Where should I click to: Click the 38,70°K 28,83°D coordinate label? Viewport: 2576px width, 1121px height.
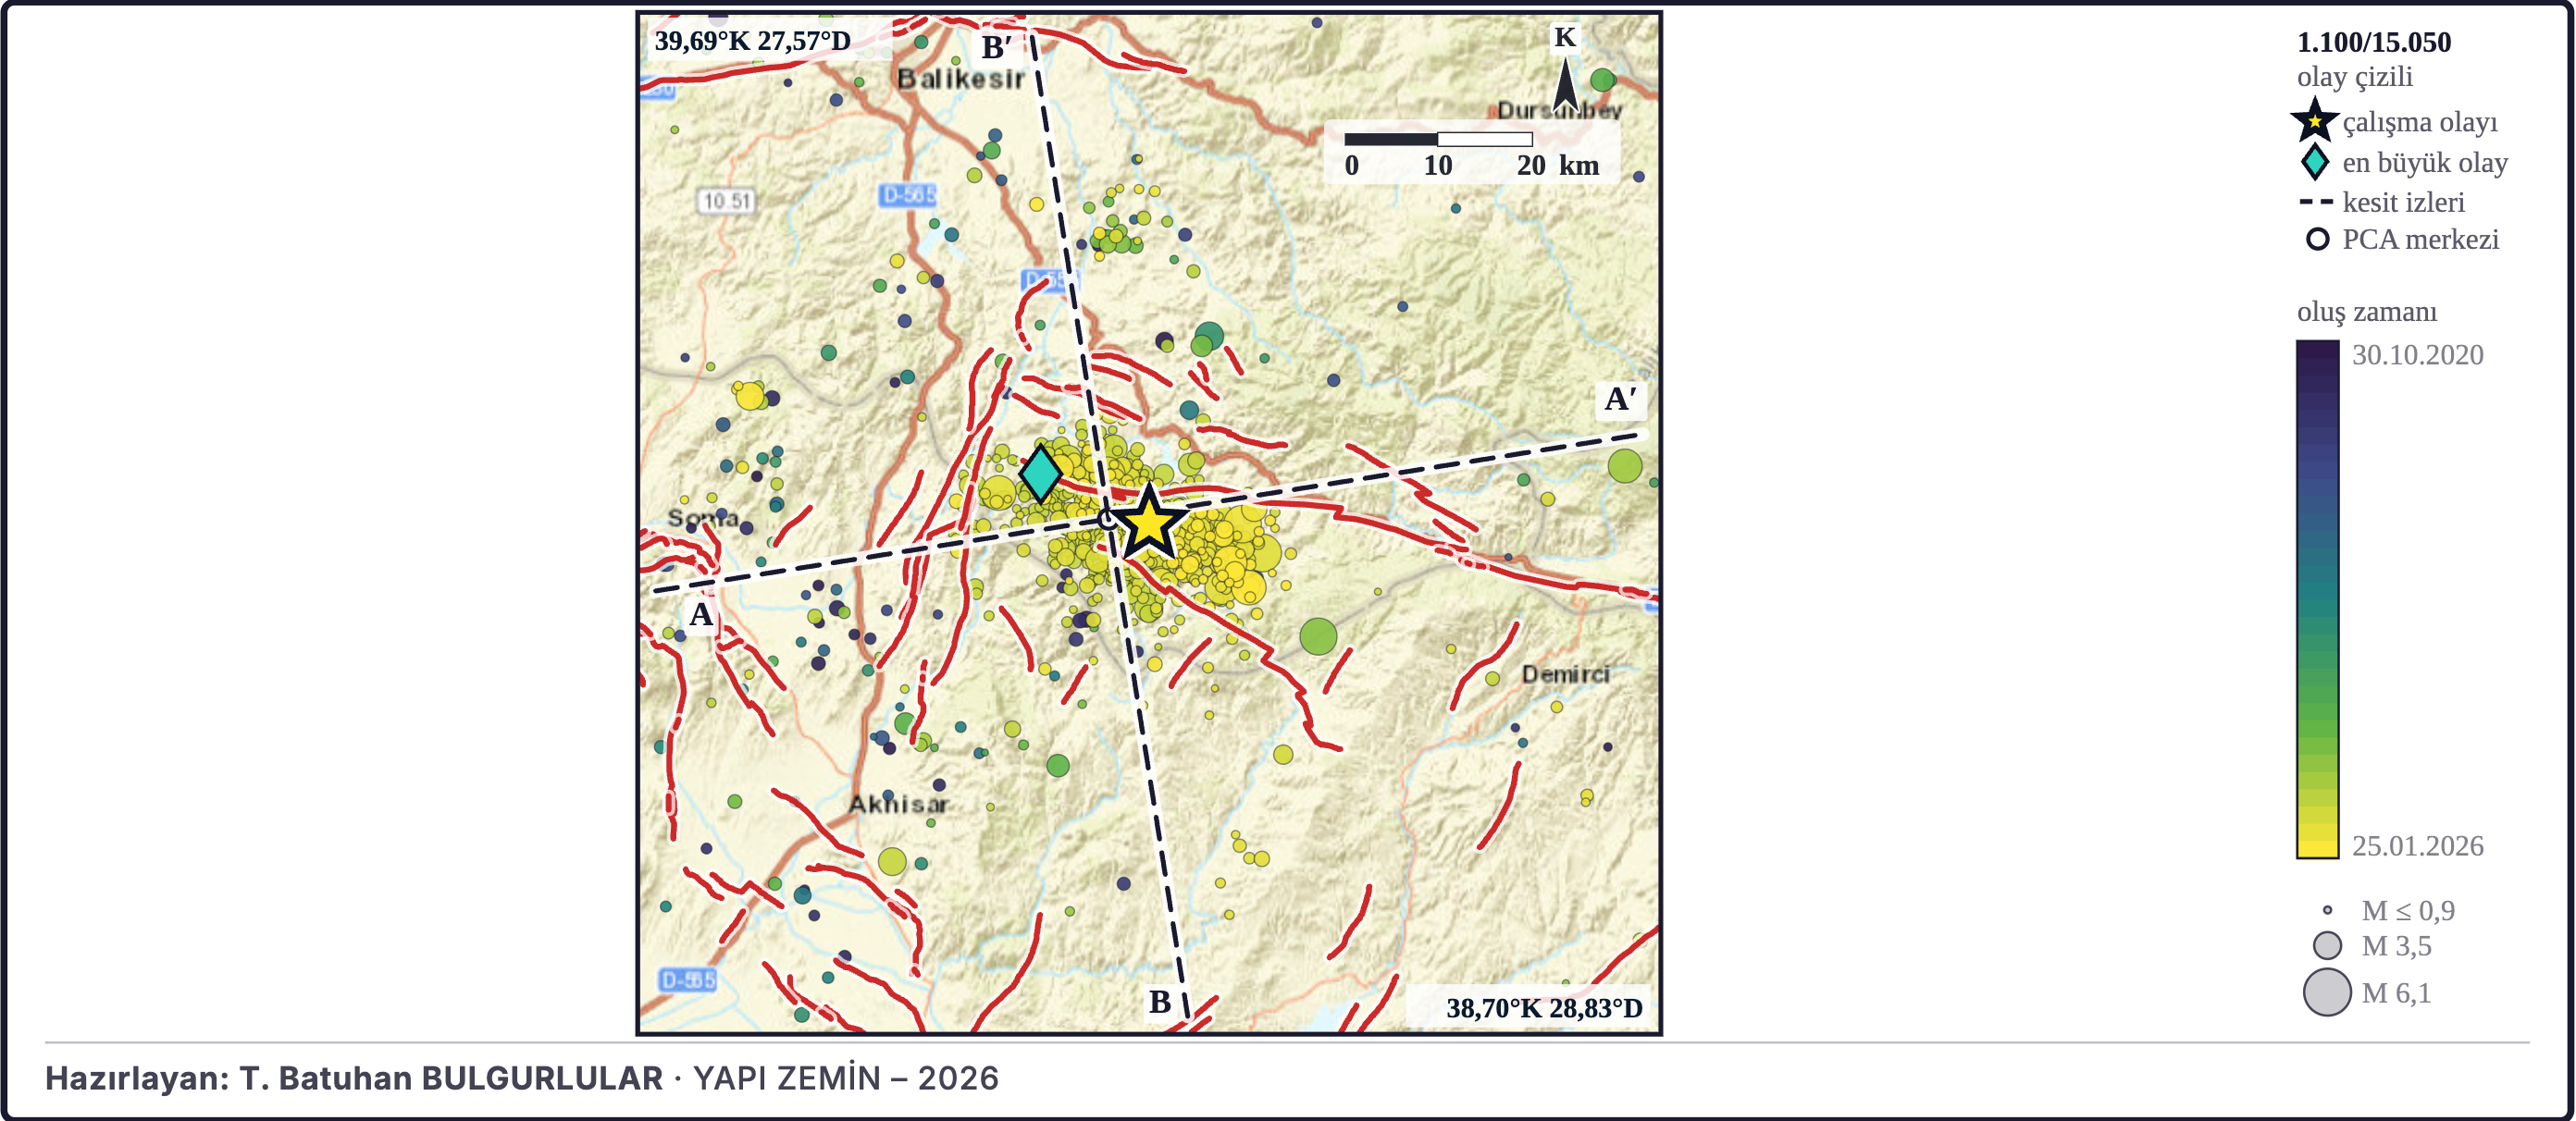pos(1544,1008)
